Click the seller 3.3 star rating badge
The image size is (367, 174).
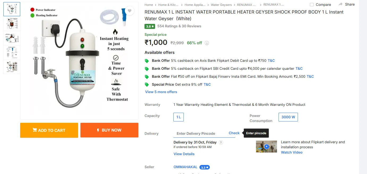pyautogui.click(x=204, y=167)
